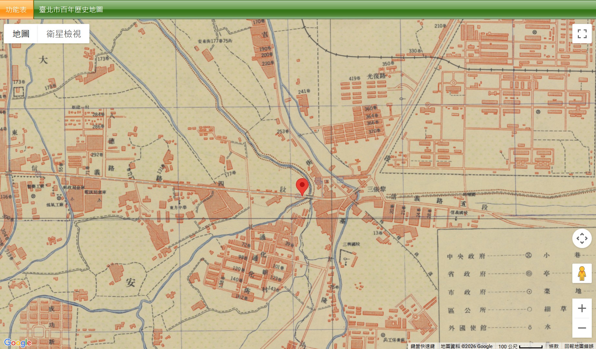596x349 pixels.
Task: Open the map camera controls
Action: coord(582,239)
